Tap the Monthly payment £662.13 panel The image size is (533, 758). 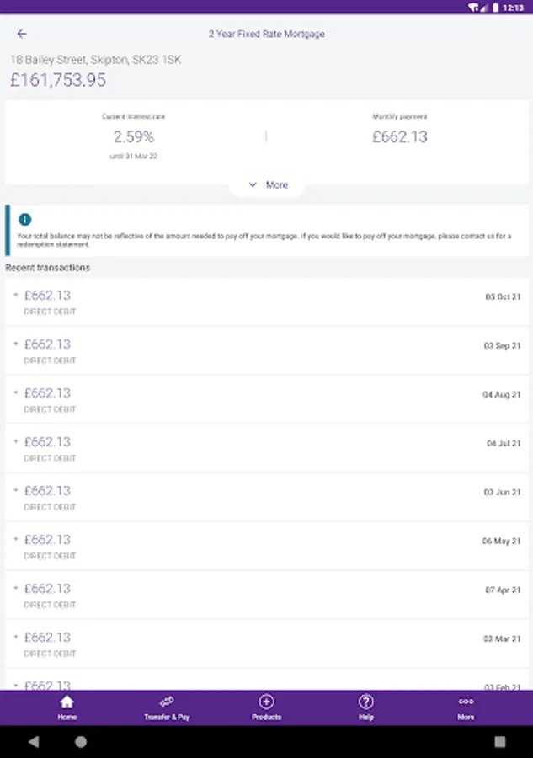399,136
